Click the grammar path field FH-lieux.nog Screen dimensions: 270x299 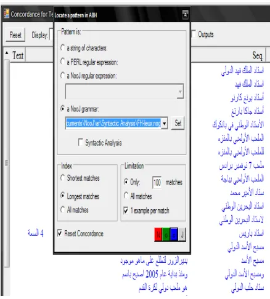click(113, 124)
